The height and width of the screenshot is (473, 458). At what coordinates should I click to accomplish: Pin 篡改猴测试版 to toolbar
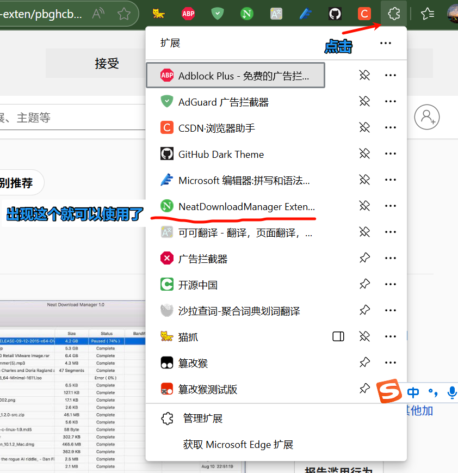tap(364, 389)
